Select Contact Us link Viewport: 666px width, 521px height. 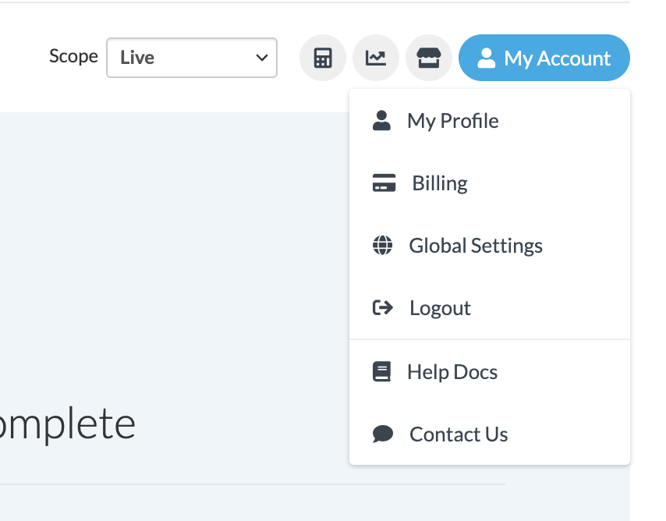(x=459, y=434)
